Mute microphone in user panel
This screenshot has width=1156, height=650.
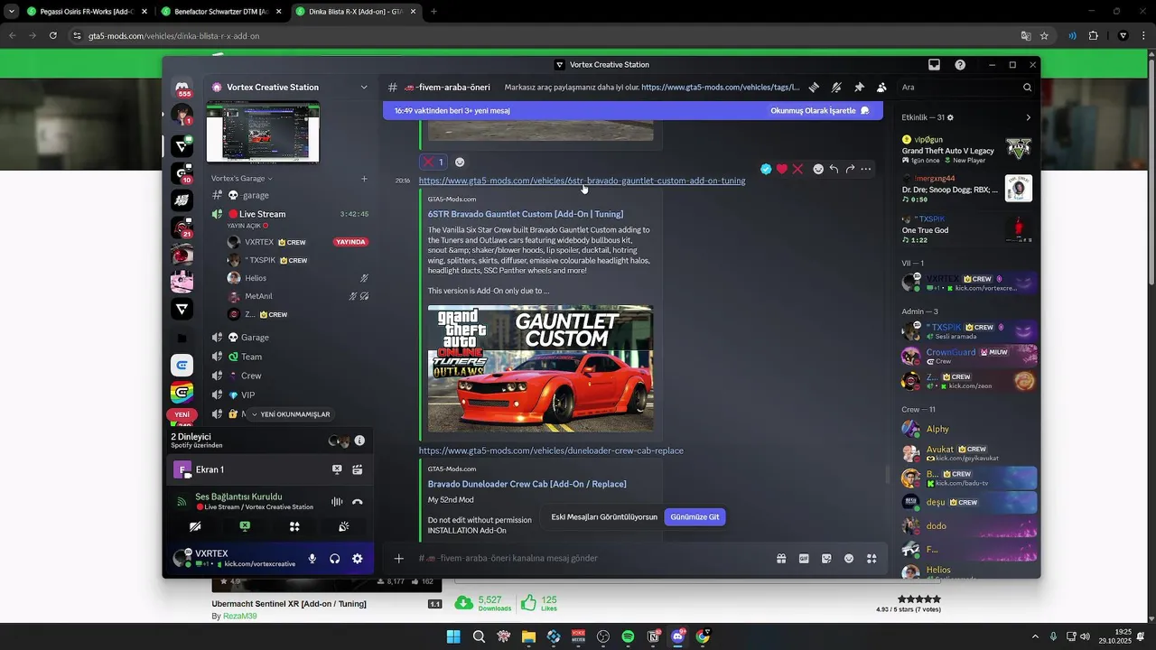coord(312,559)
